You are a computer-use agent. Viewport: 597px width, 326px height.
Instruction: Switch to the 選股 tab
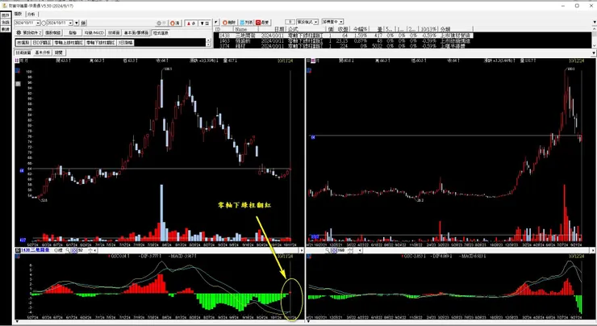click(x=18, y=14)
